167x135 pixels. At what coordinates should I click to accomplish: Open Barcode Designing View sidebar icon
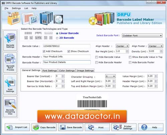(x=10, y=107)
